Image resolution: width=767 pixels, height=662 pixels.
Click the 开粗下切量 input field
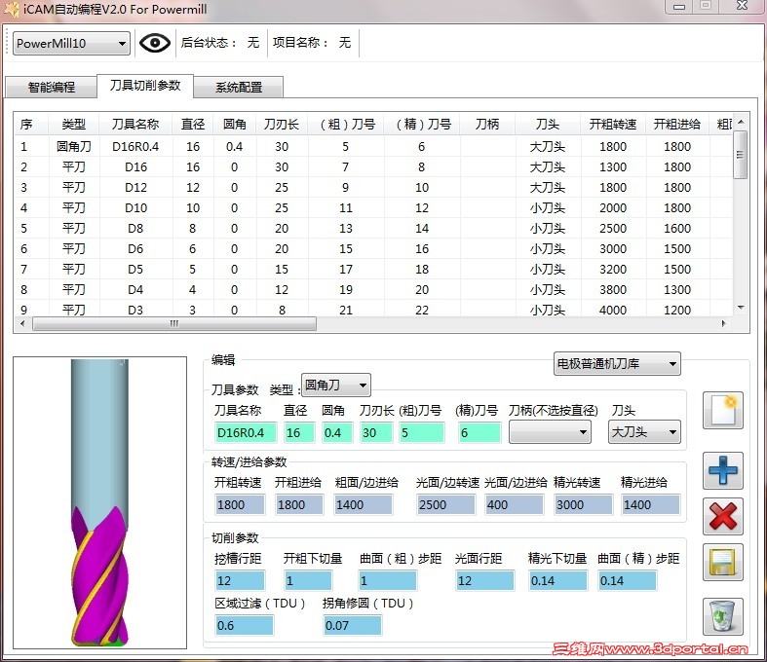308,581
